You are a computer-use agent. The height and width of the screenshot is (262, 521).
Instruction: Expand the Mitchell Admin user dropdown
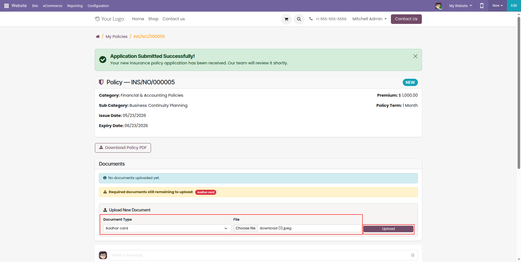pyautogui.click(x=369, y=19)
